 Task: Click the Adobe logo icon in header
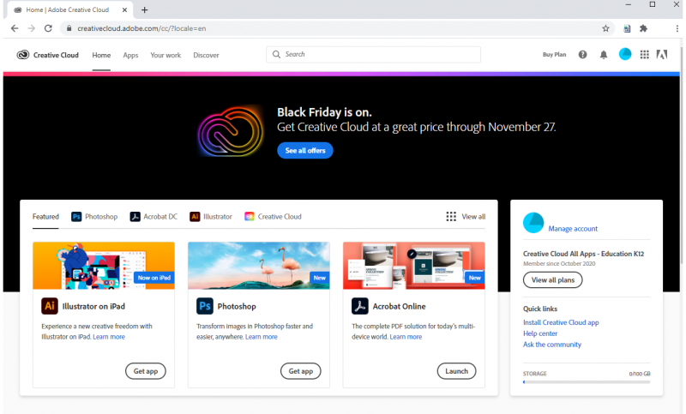(x=661, y=55)
